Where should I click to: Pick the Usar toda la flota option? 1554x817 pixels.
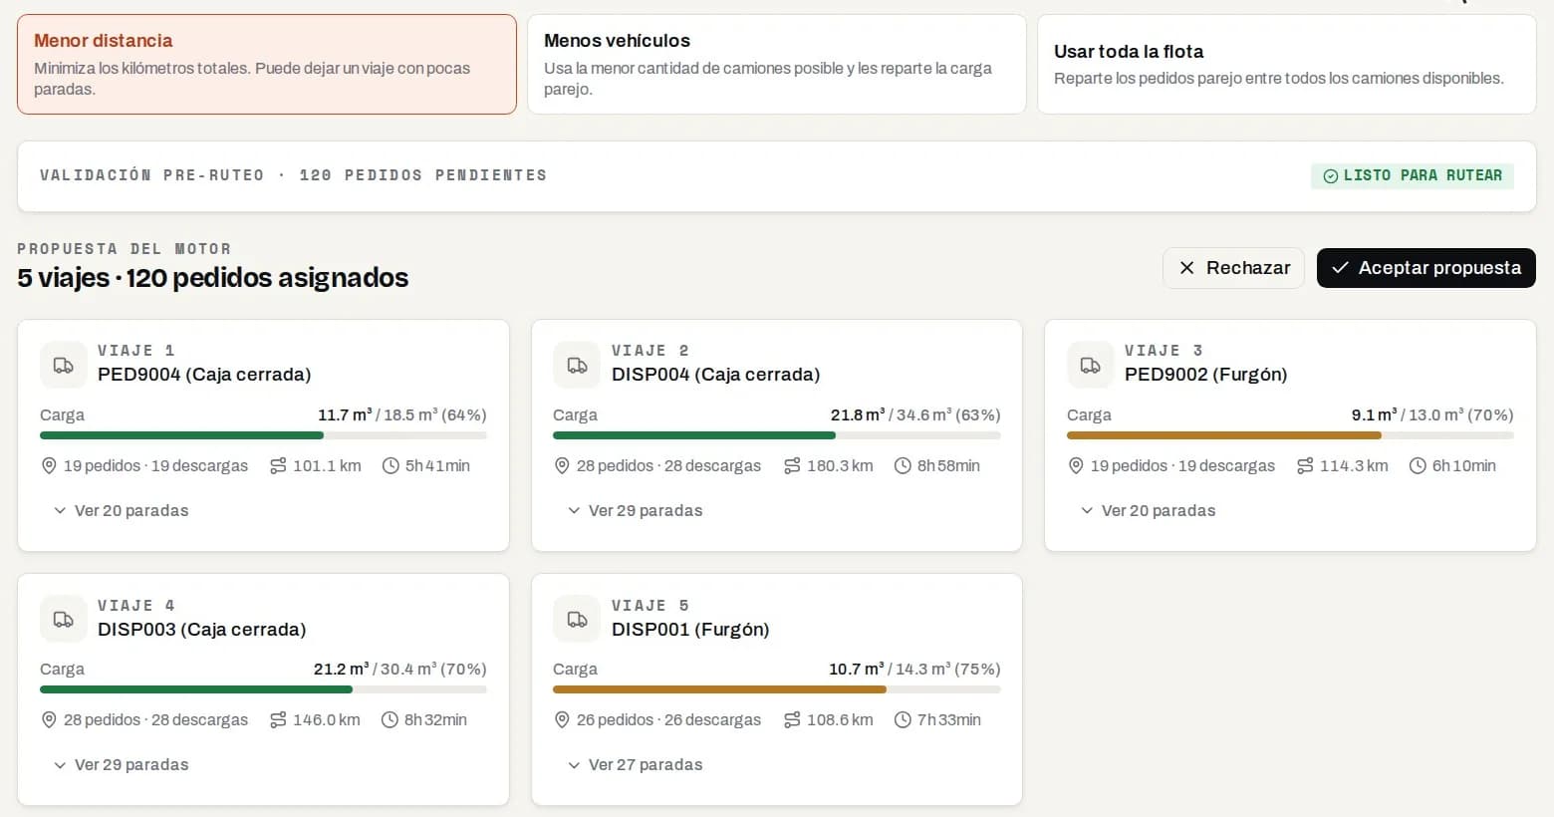click(x=1287, y=64)
